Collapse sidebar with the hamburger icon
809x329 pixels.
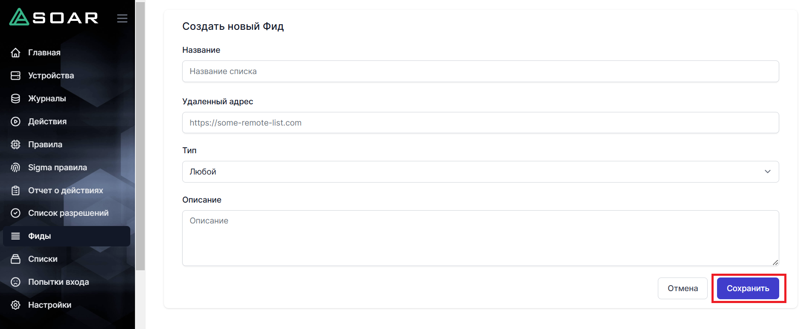point(122,18)
